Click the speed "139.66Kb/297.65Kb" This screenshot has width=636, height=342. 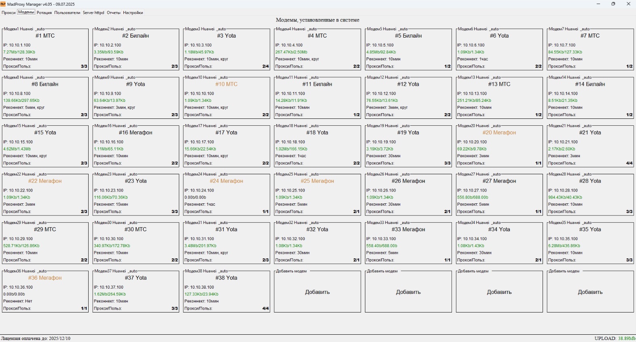[x=21, y=101]
